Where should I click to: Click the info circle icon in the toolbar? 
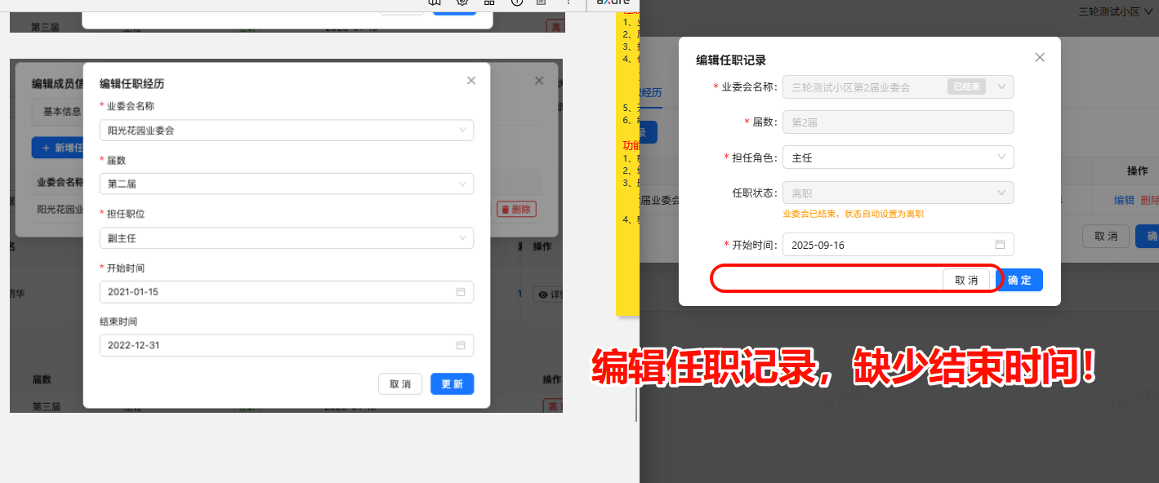[517, 3]
